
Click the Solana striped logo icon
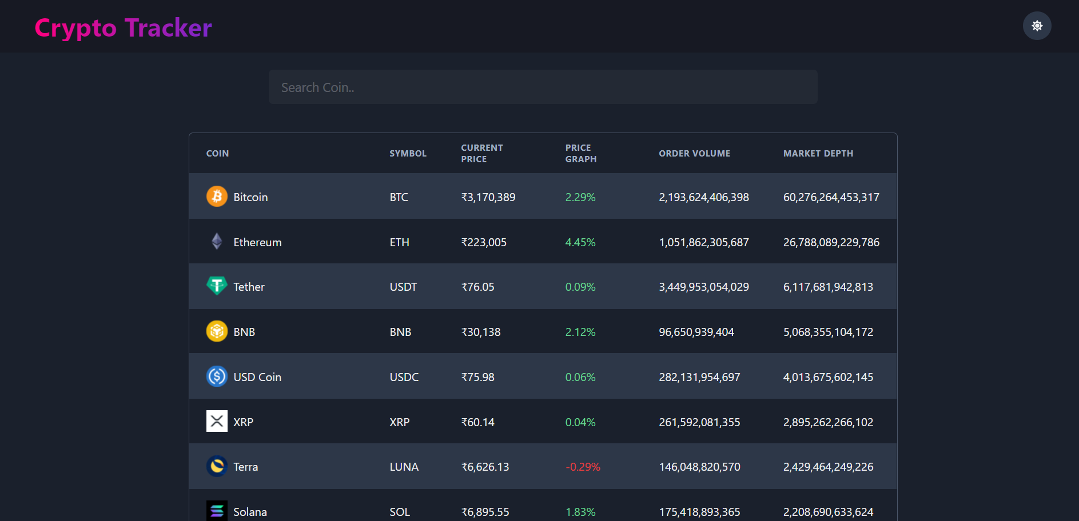pyautogui.click(x=217, y=511)
